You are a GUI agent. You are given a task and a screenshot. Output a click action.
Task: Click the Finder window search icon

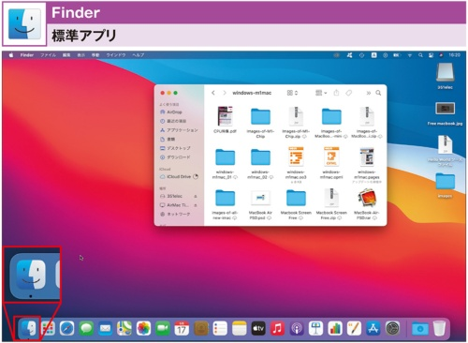(378, 93)
